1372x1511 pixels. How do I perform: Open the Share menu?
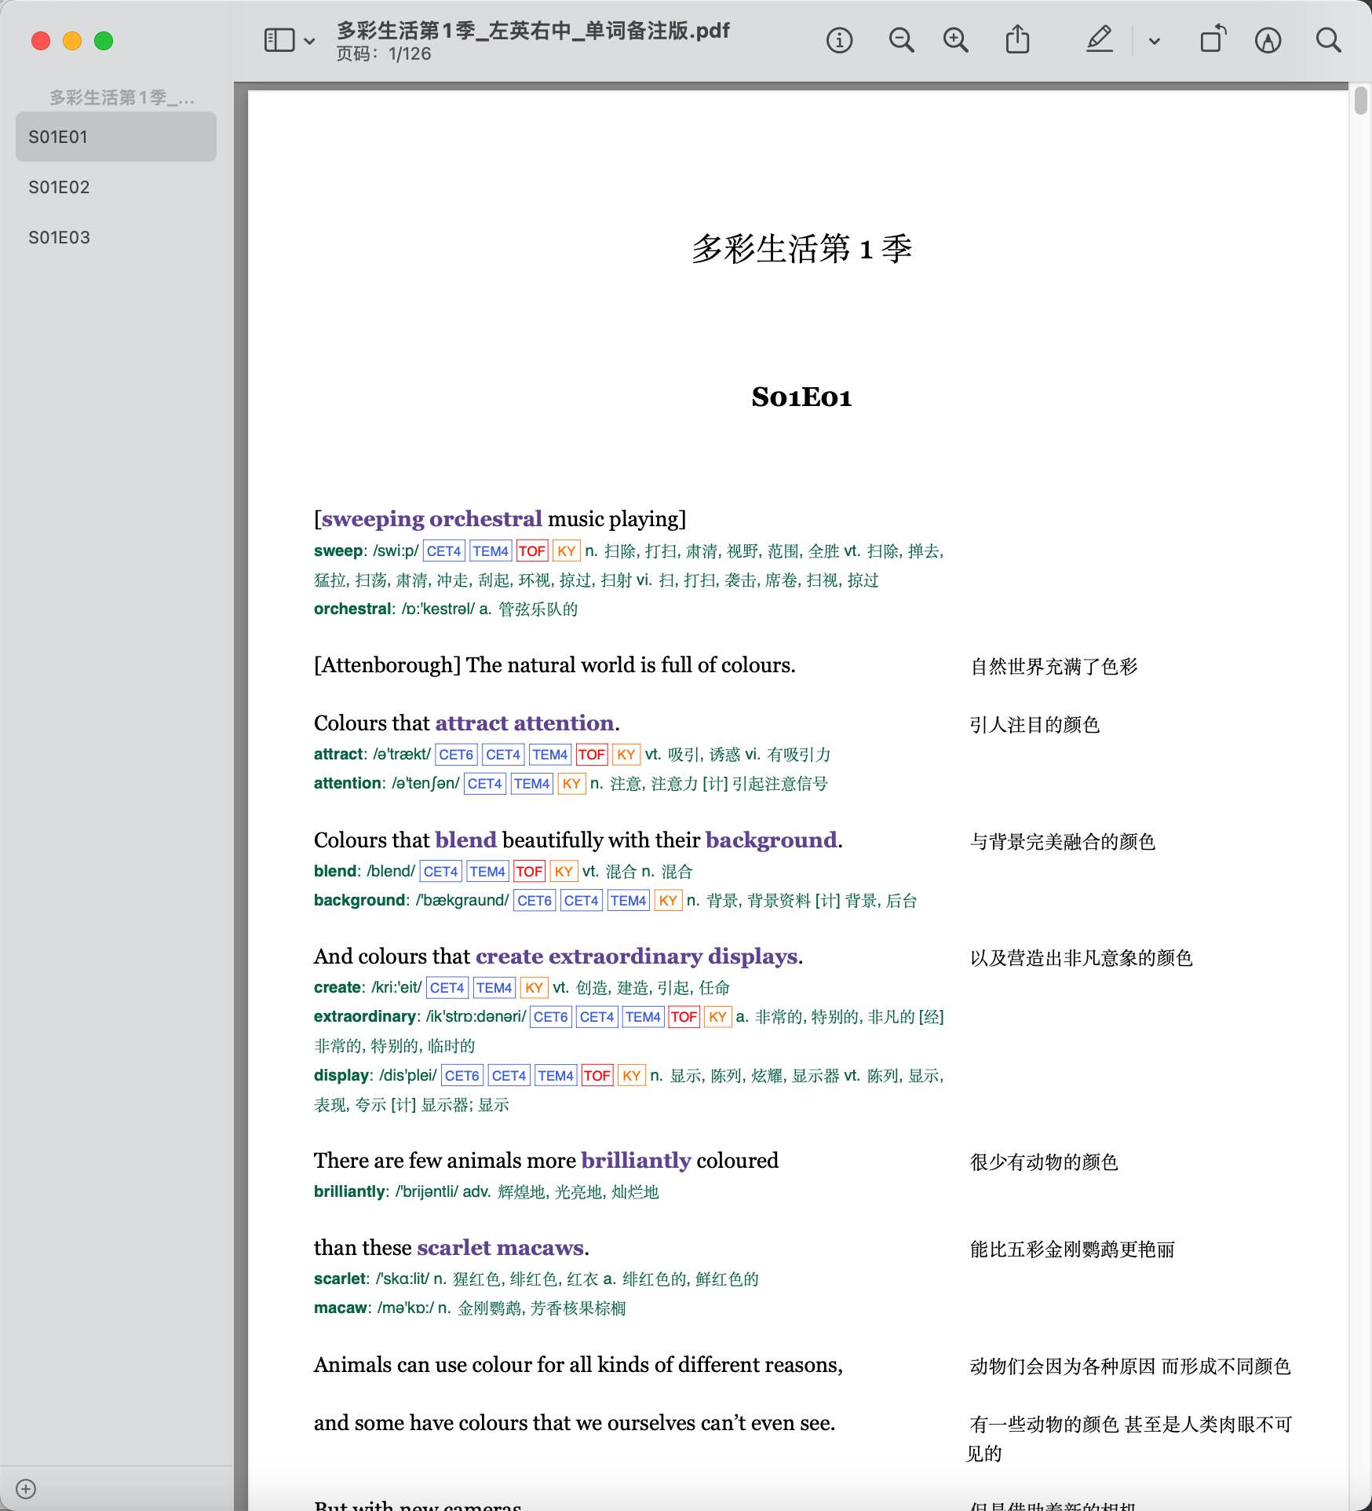pyautogui.click(x=1017, y=39)
